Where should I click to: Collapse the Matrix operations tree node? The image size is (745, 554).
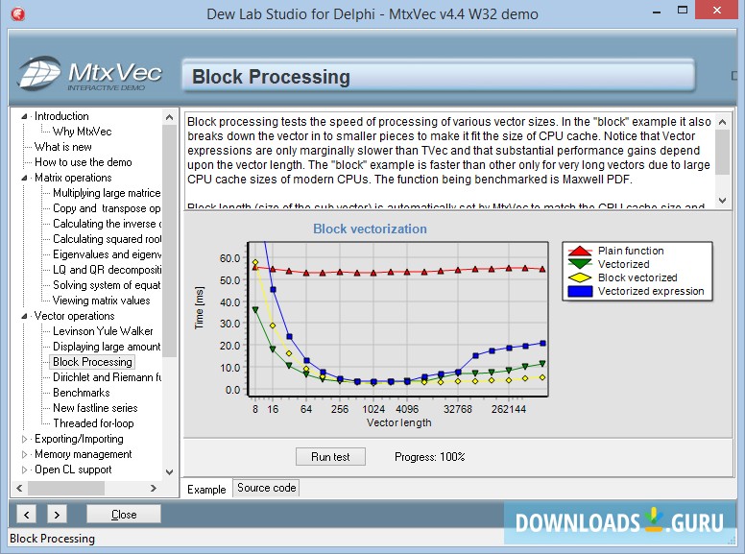pos(24,178)
